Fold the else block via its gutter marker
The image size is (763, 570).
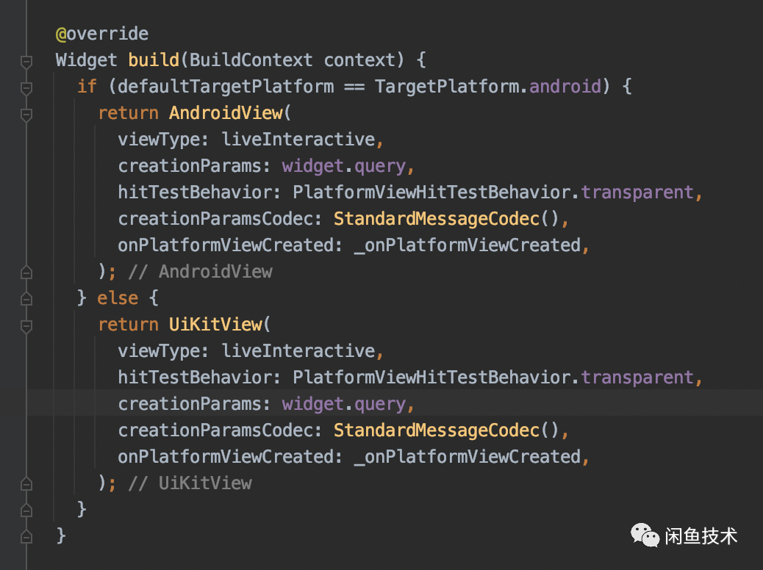pos(26,299)
